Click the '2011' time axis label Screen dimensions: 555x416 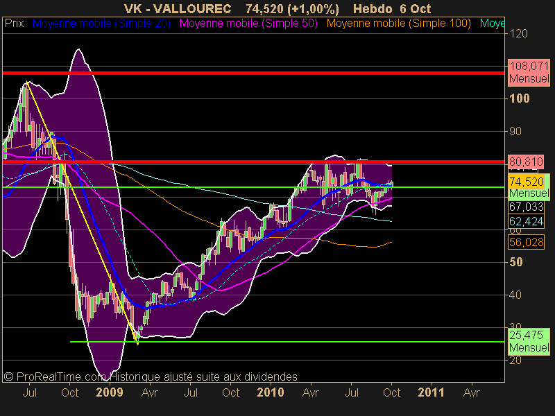click(431, 392)
